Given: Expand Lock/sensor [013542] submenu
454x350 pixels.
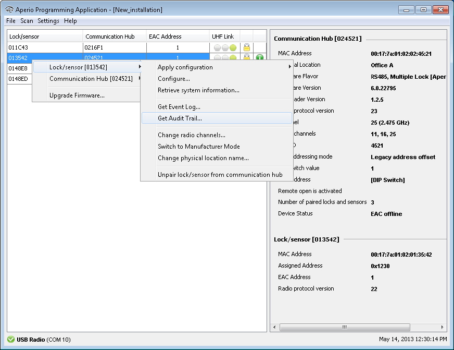Looking at the screenshot, I should [87, 67].
